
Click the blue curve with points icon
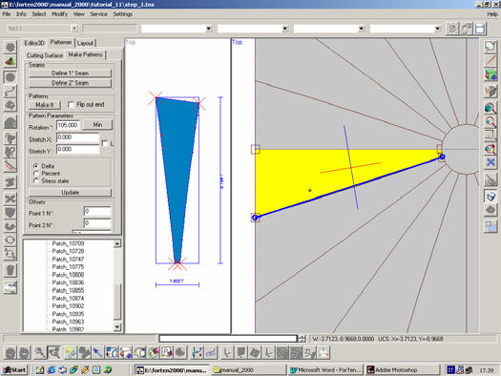(198, 352)
